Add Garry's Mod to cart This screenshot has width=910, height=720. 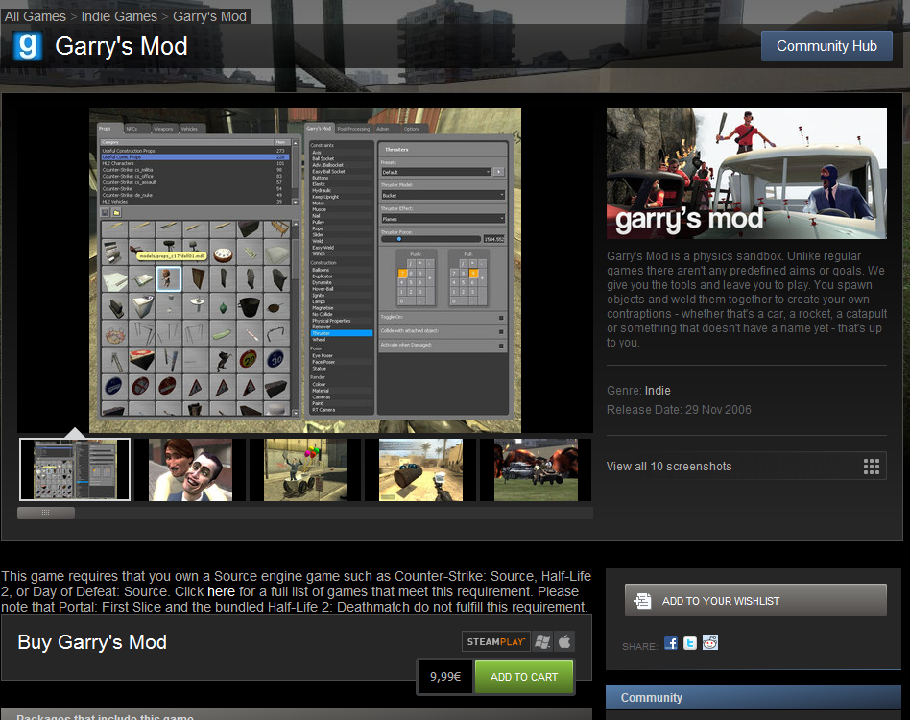(523, 677)
